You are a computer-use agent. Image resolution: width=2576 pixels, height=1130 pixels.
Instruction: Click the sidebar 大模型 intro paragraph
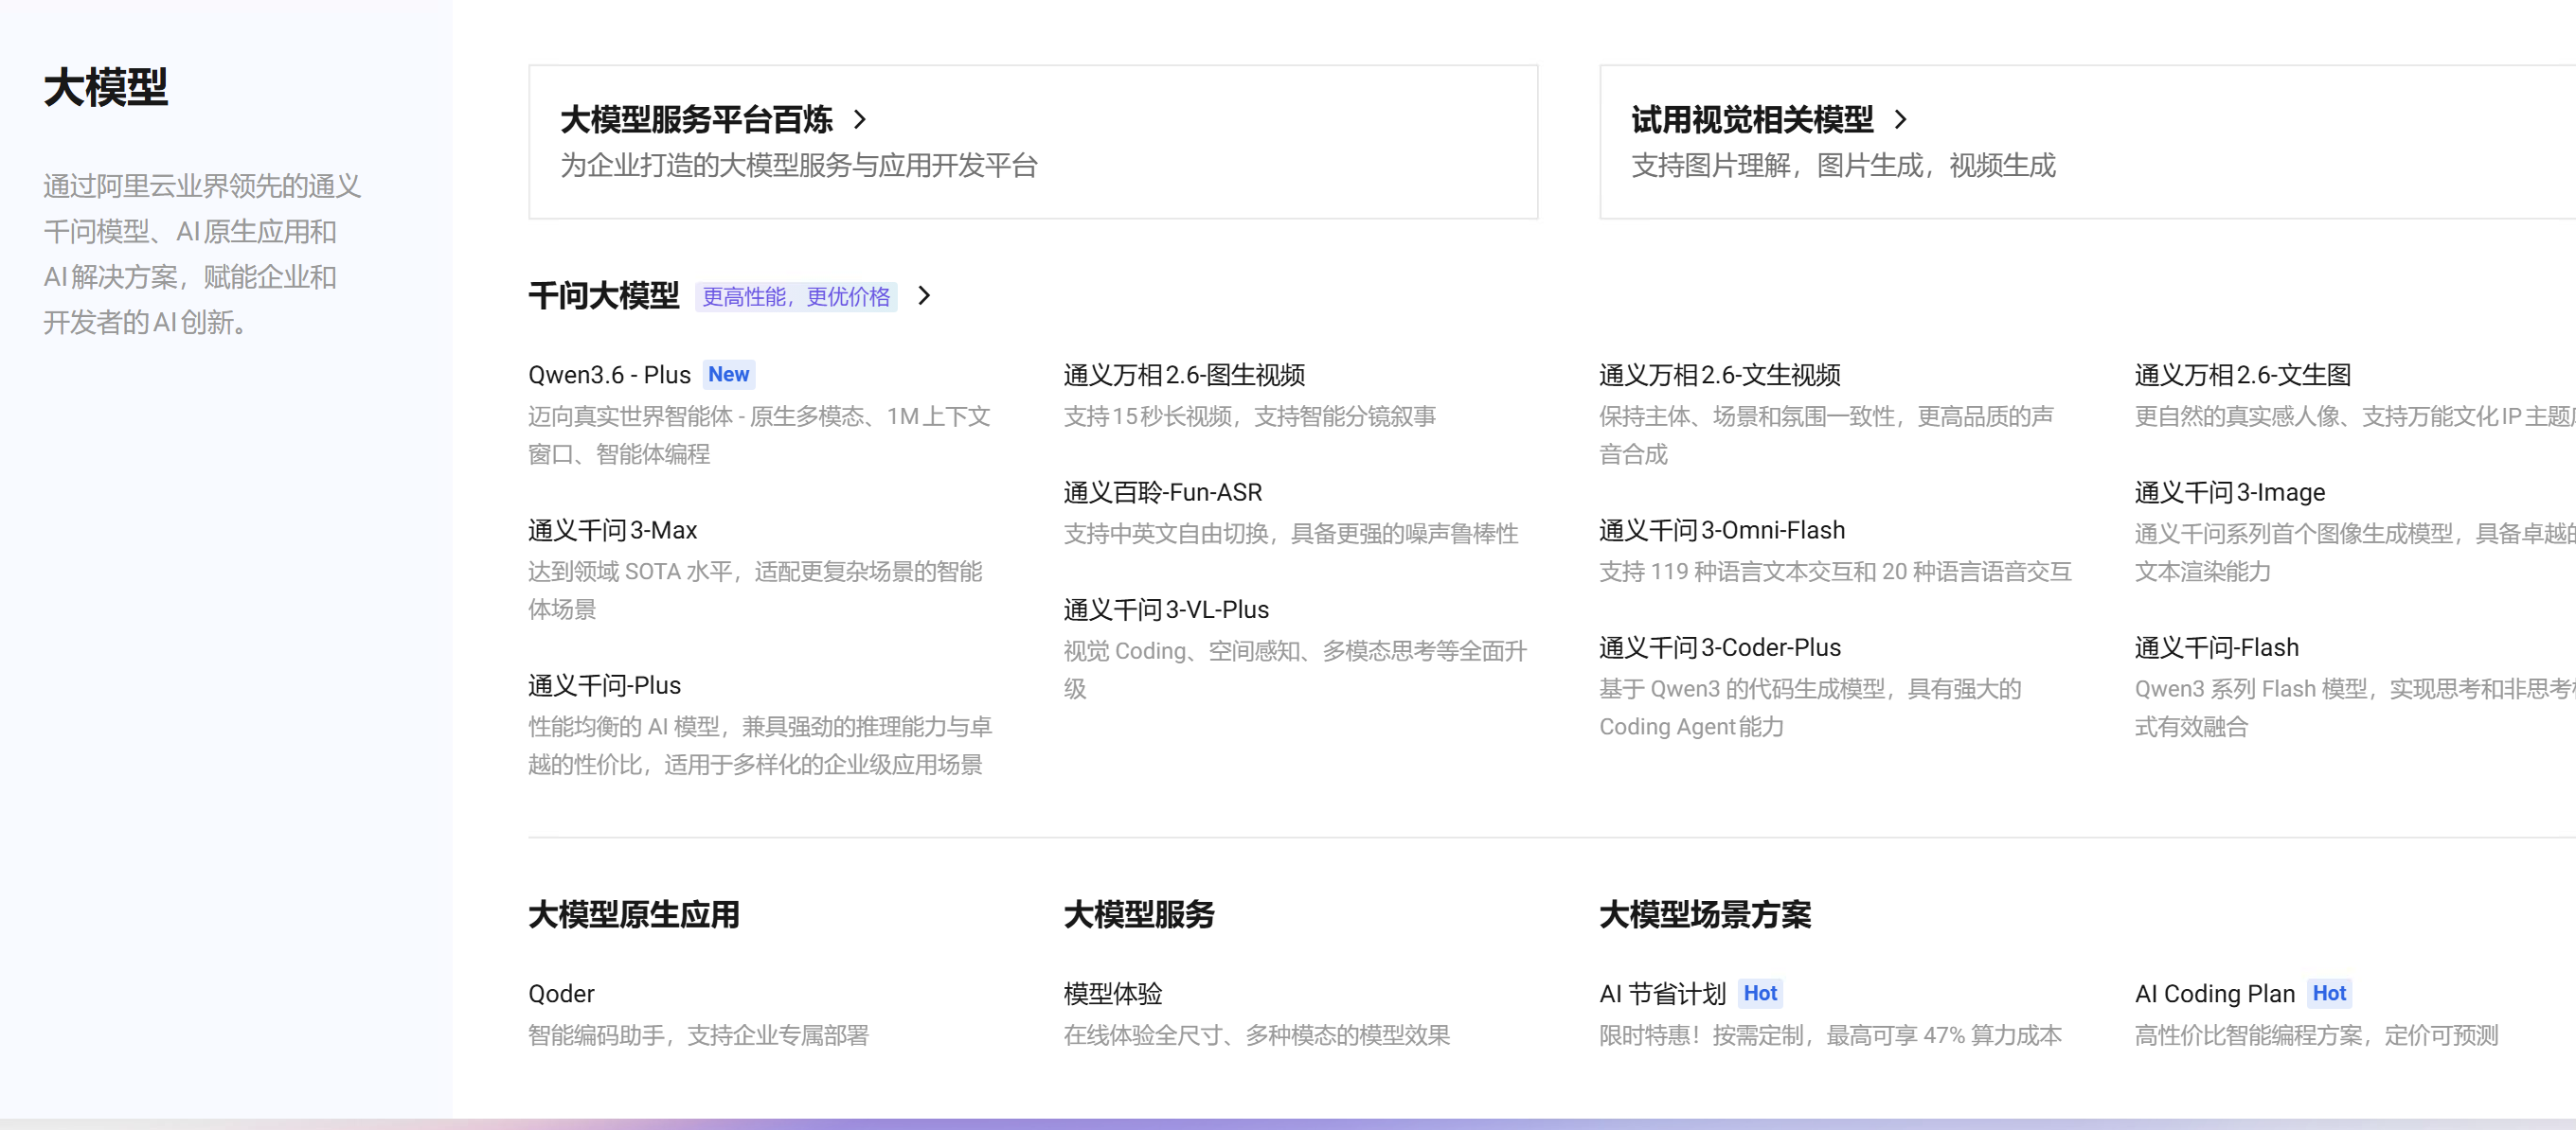202,254
